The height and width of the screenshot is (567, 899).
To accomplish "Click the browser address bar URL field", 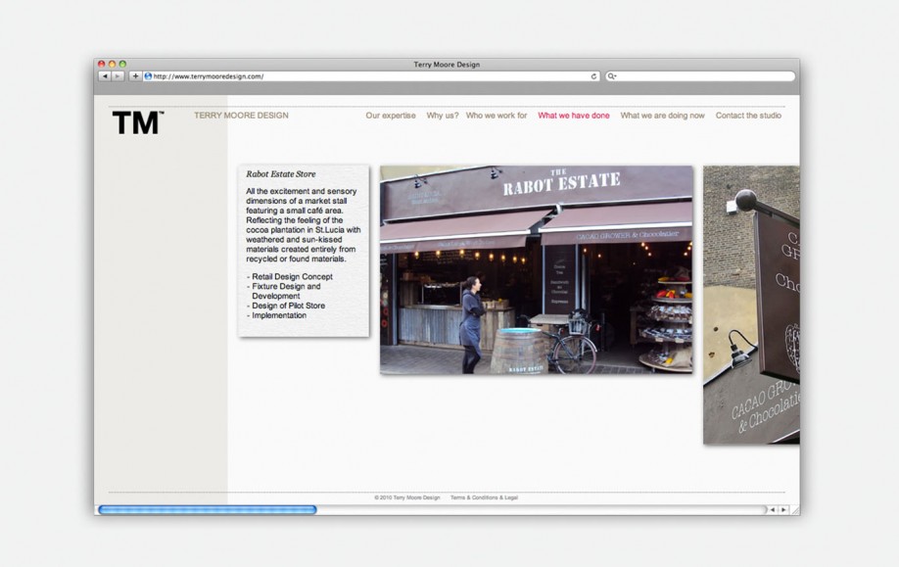I will click(371, 76).
